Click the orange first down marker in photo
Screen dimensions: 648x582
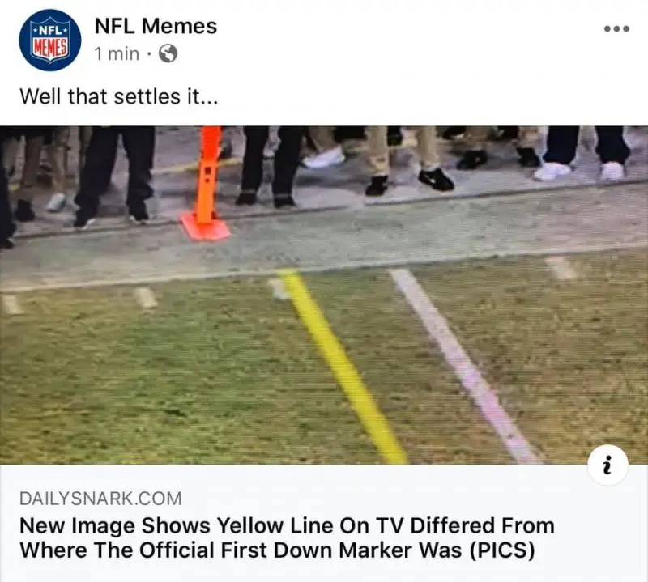(207, 184)
